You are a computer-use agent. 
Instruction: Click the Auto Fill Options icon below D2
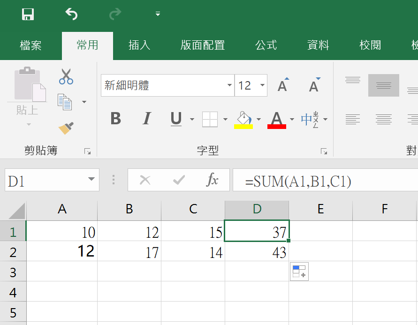coord(299,272)
